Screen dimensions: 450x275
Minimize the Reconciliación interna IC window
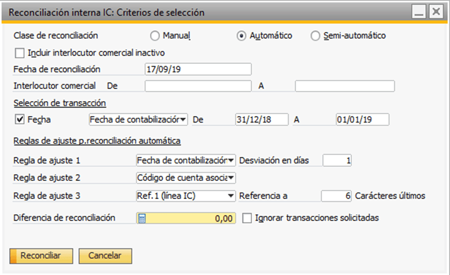tap(419, 12)
